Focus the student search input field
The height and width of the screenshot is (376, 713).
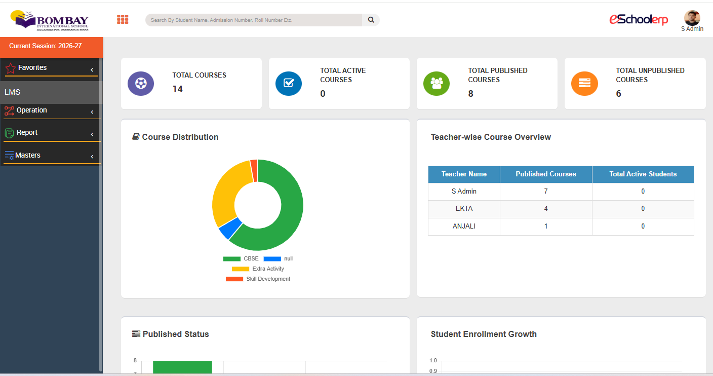254,20
